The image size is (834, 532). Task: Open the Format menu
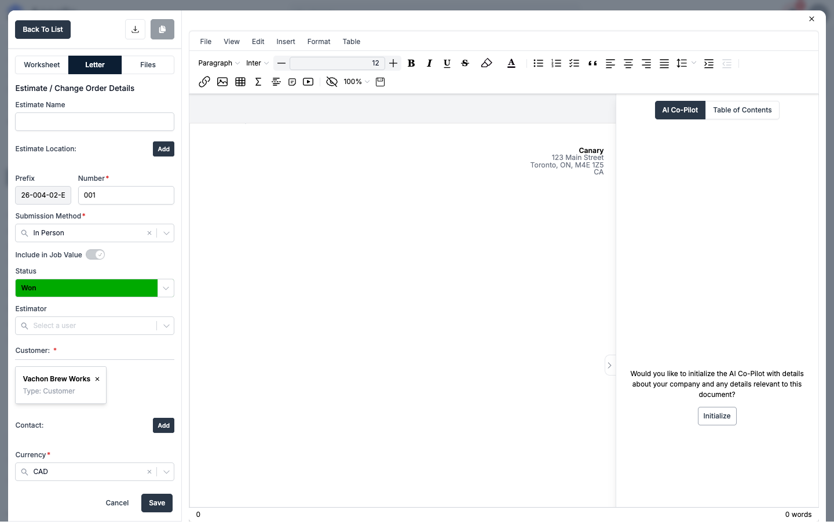(x=319, y=42)
